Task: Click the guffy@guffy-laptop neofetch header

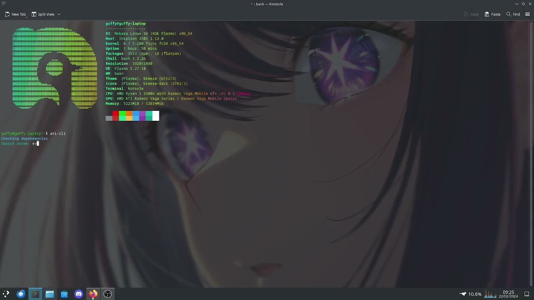Action: tap(126, 24)
